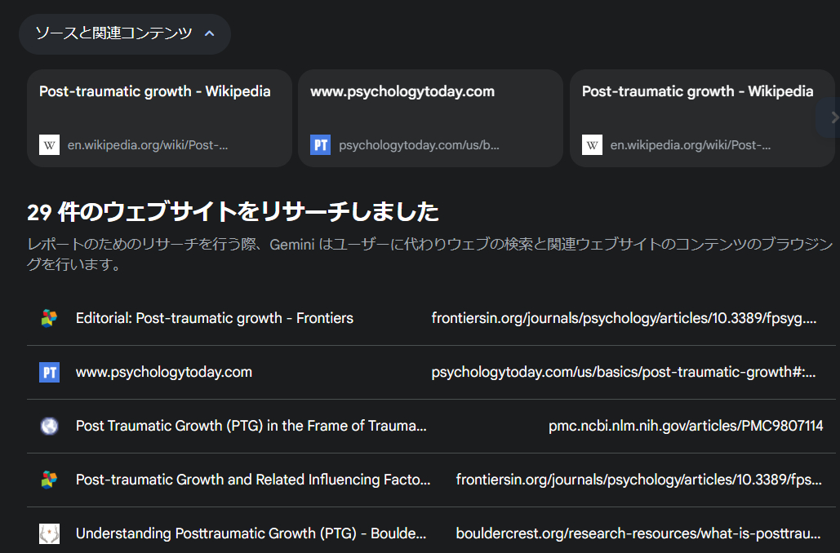Click the Frontiers icon beside Related Influencing Factors
The height and width of the screenshot is (553, 840).
point(49,480)
